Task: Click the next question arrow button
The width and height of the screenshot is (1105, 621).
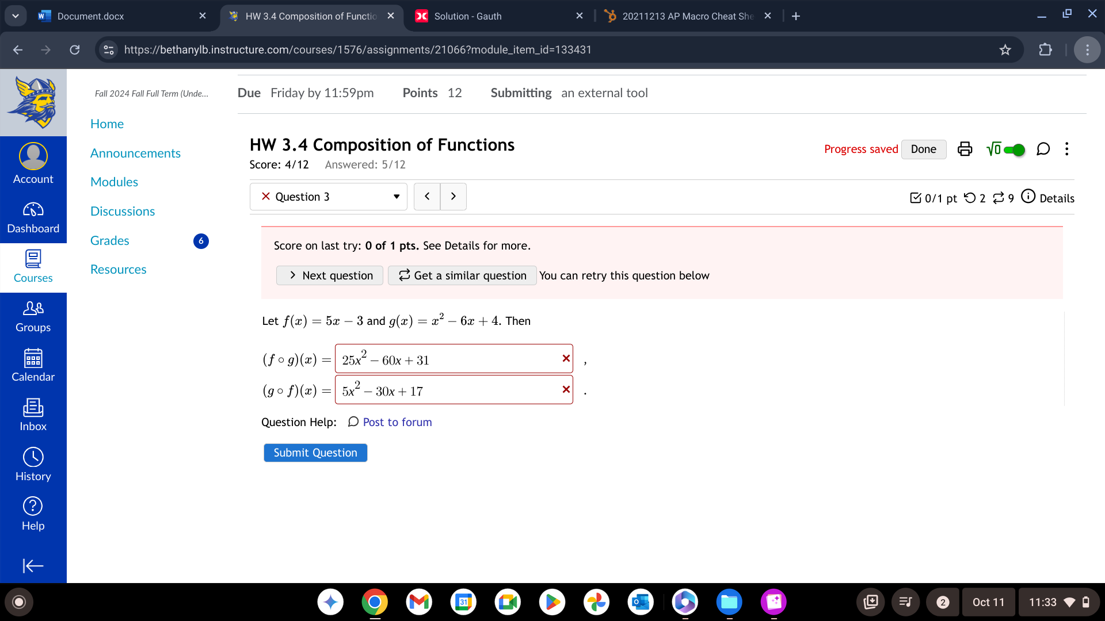Action: [x=452, y=197]
